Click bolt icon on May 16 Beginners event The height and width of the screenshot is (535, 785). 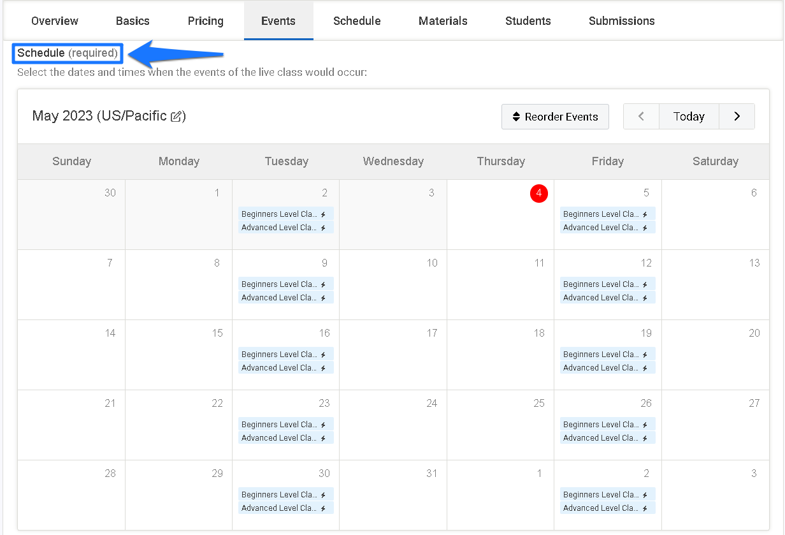(x=323, y=355)
